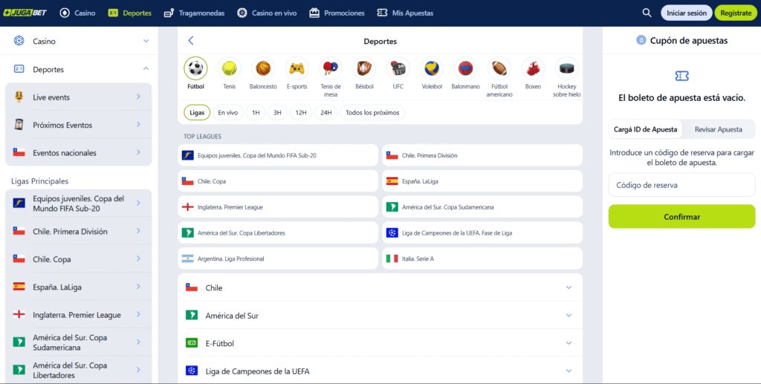Select the 3H time filter
This screenshot has width=761, height=384.
[277, 112]
